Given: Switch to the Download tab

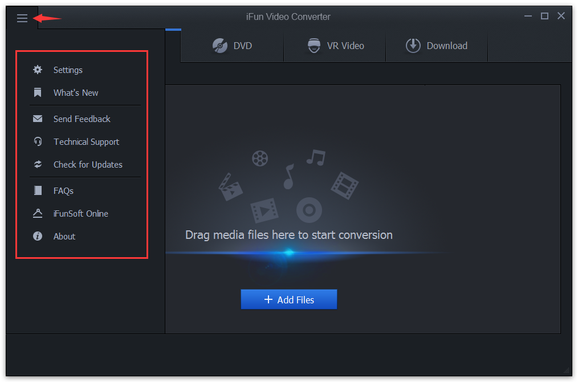Looking at the screenshot, I should (x=437, y=46).
